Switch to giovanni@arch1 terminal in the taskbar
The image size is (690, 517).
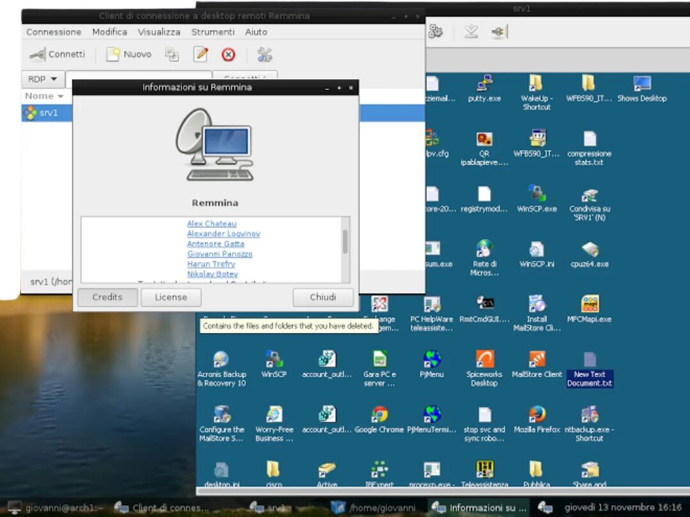tap(56, 508)
